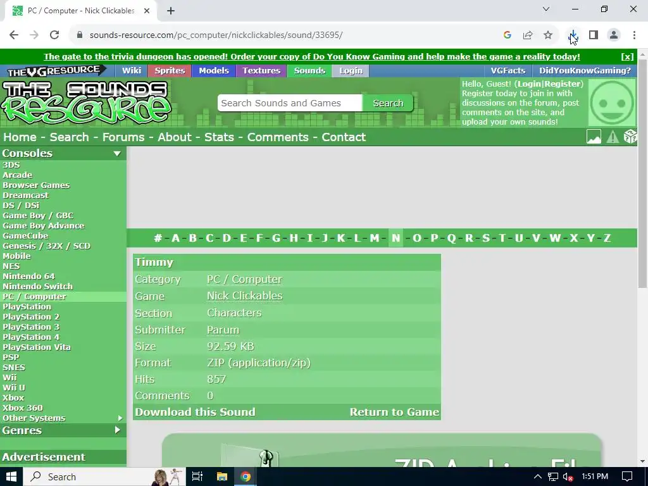Open File Explorer from taskbar
This screenshot has width=648, height=486.
222,477
